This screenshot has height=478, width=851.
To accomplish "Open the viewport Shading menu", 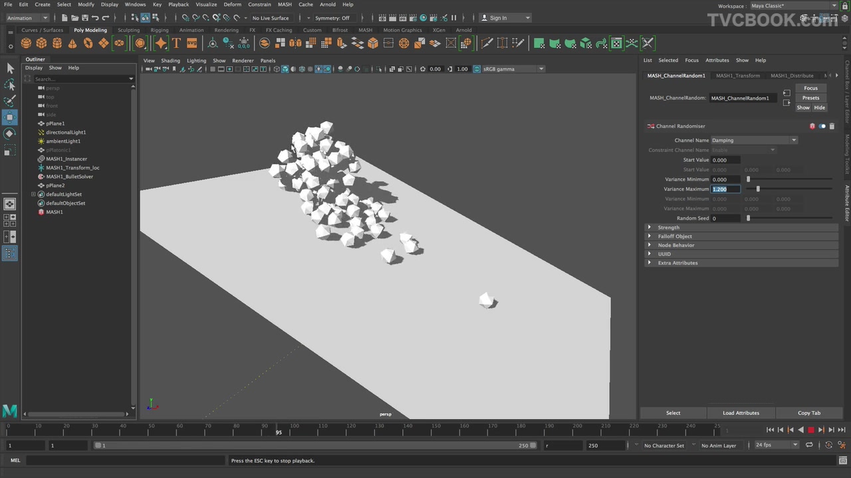I will (x=170, y=60).
